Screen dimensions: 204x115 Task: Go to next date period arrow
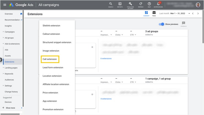pyautogui.click(x=198, y=14)
